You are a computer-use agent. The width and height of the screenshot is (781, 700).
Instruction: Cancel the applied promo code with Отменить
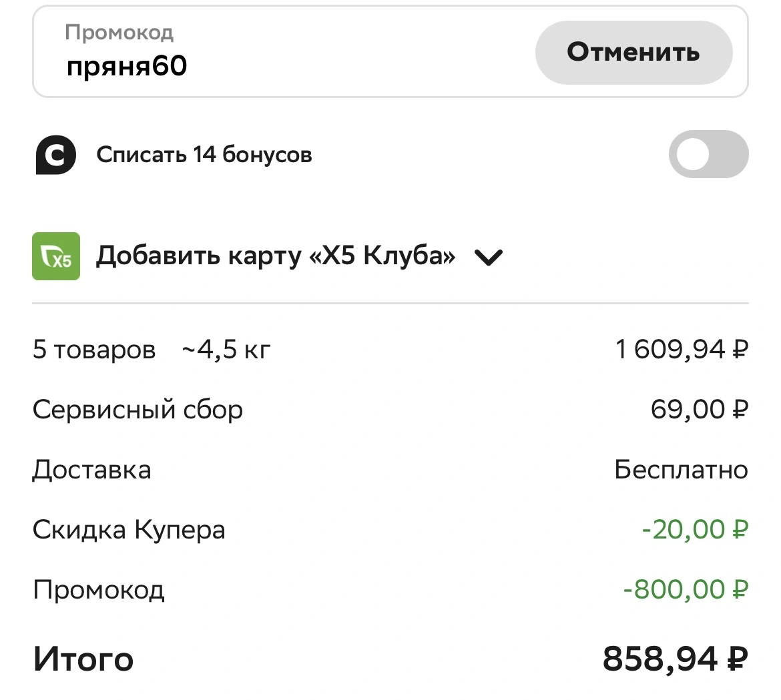[633, 52]
